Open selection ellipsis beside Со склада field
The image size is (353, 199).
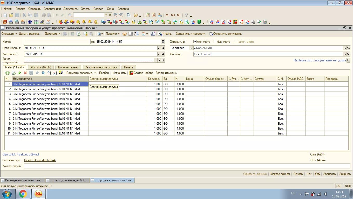(x=191, y=48)
